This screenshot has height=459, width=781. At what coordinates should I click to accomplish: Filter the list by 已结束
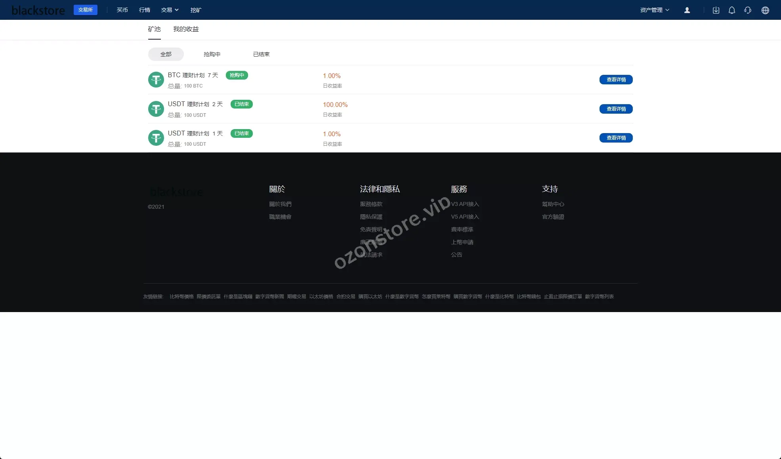coord(261,54)
